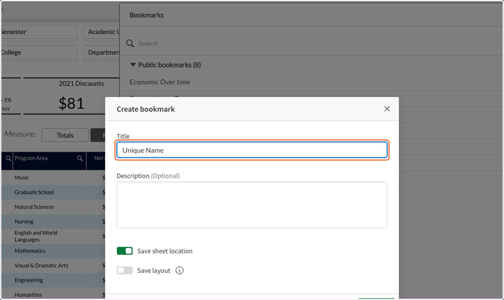
Task: Click the Description text area
Action: point(252,205)
